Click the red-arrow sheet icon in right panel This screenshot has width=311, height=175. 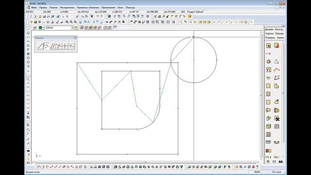point(276,46)
